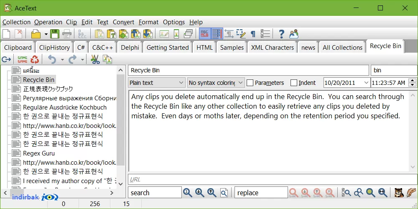Save collection with the green floppy icon
Screen dimensions: 418x209
coord(54,34)
